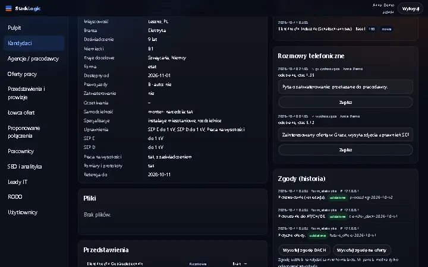
Task: Open Proponowane połączenia in sidebar
Action: [x=24, y=132]
